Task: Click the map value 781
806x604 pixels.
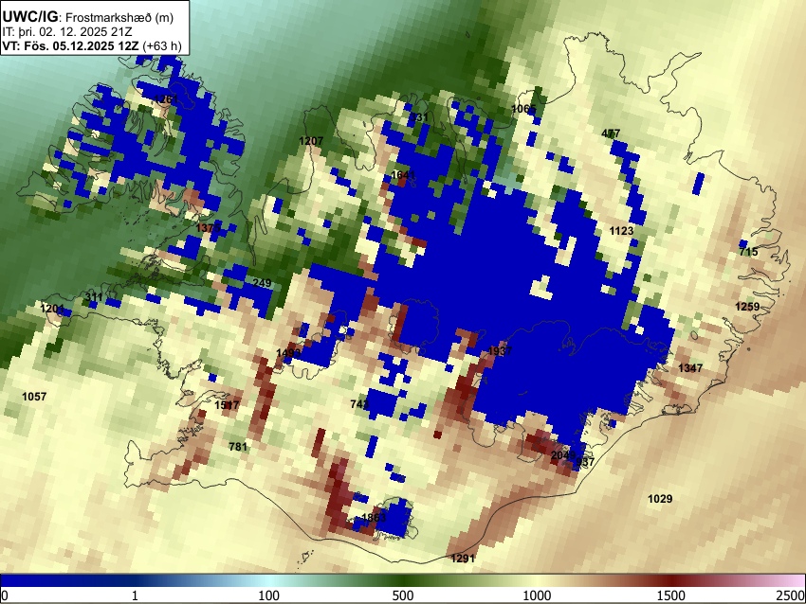Action: [x=238, y=447]
